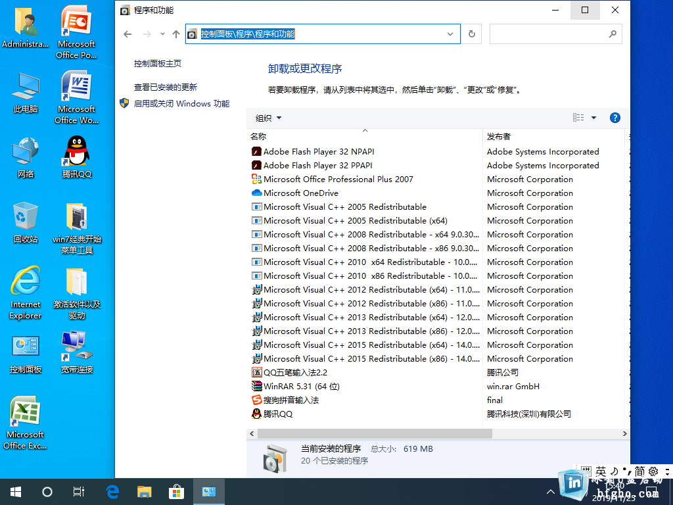The image size is (673, 505).
Task: Select Visual C++ 2015 Redistributable (x86)
Action: (371, 358)
